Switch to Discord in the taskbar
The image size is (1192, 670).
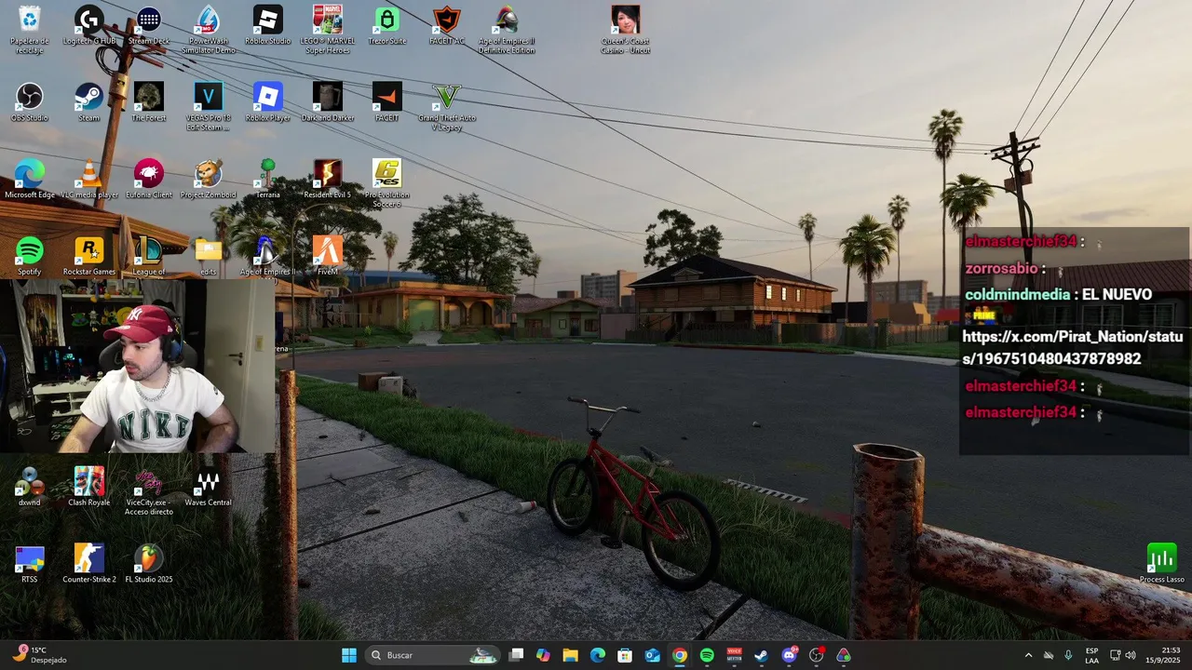click(790, 655)
